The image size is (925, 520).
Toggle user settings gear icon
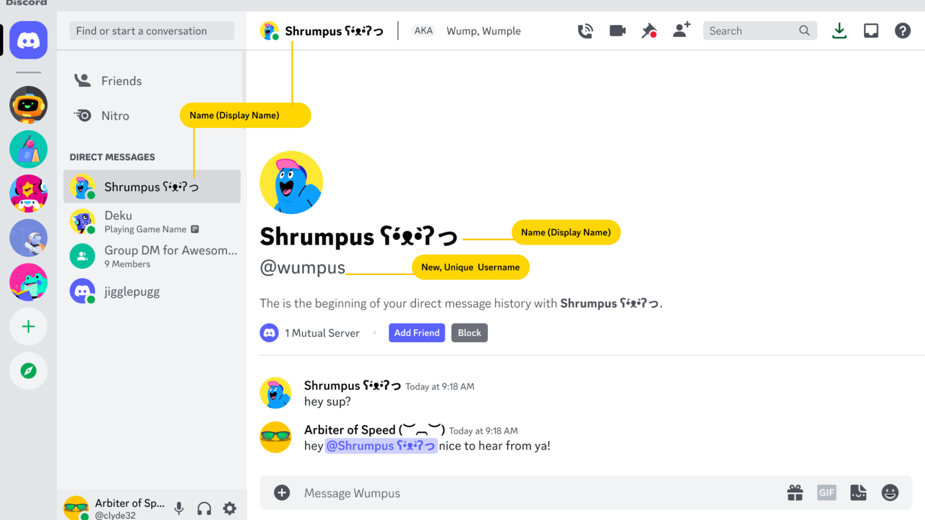[x=230, y=508]
